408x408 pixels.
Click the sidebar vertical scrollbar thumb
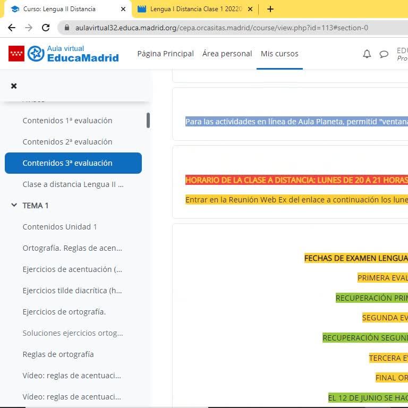148,120
